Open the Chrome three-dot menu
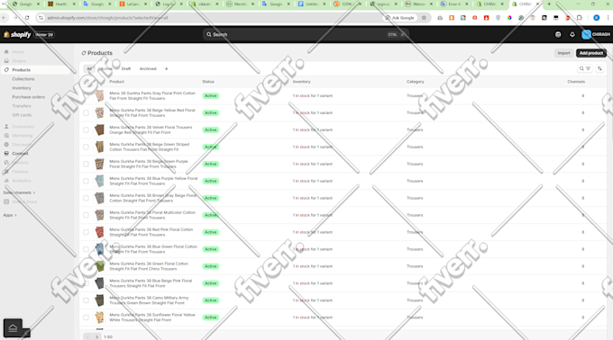This screenshot has height=340, width=613. [x=608, y=18]
